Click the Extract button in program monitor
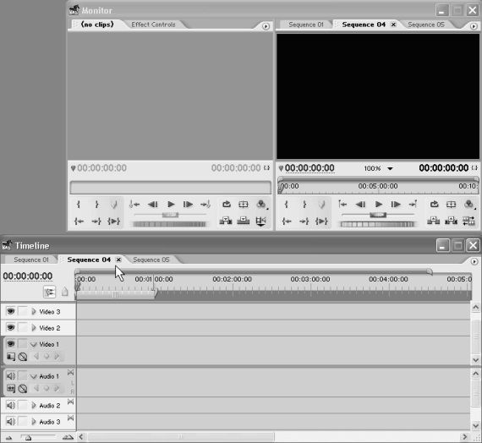482x443 pixels. point(451,221)
